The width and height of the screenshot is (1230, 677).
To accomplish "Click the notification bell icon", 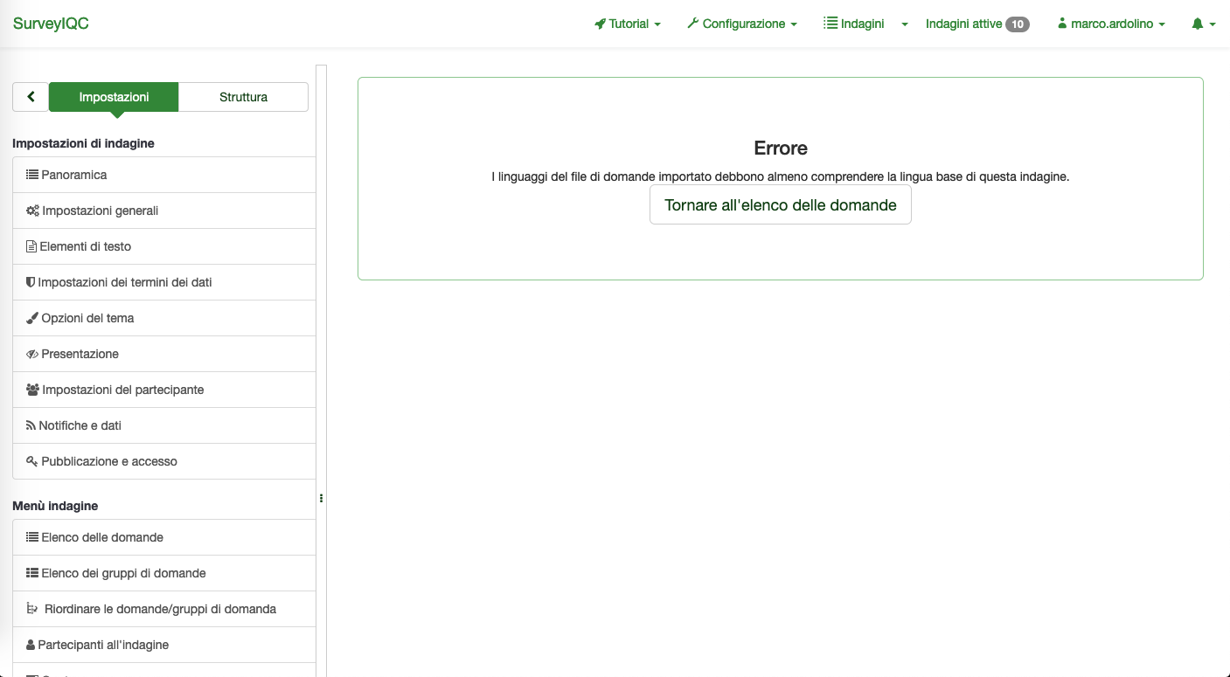I will (1198, 24).
